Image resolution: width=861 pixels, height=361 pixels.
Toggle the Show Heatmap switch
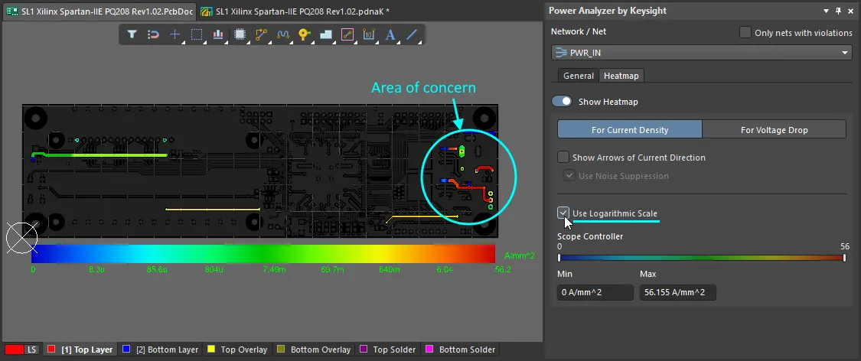[562, 102]
